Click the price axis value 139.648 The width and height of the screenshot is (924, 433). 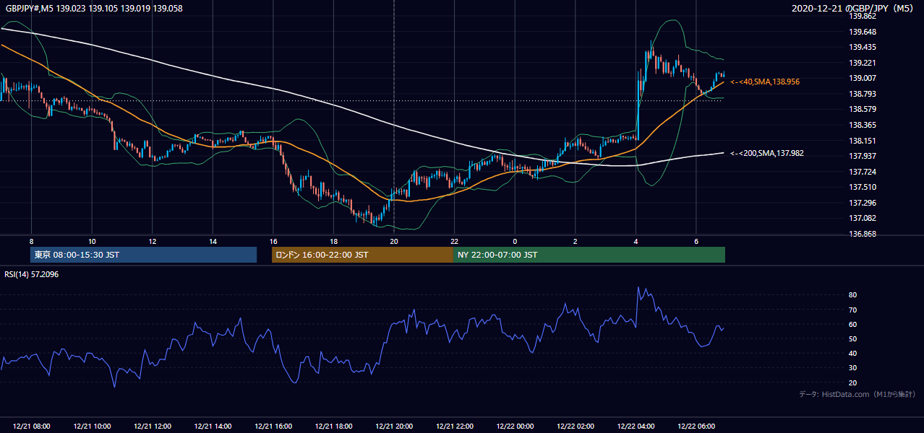coord(863,32)
